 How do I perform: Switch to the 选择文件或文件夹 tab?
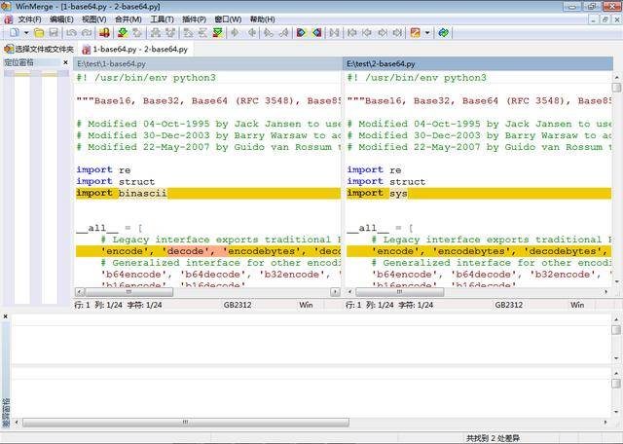pos(39,50)
